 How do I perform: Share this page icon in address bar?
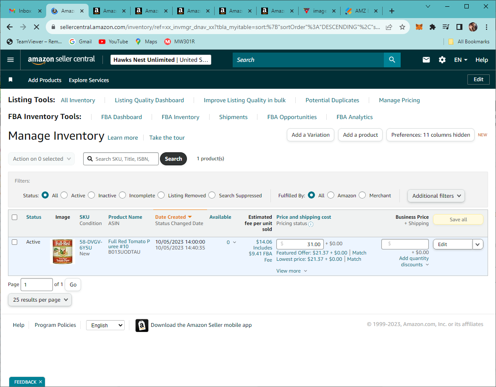point(389,27)
